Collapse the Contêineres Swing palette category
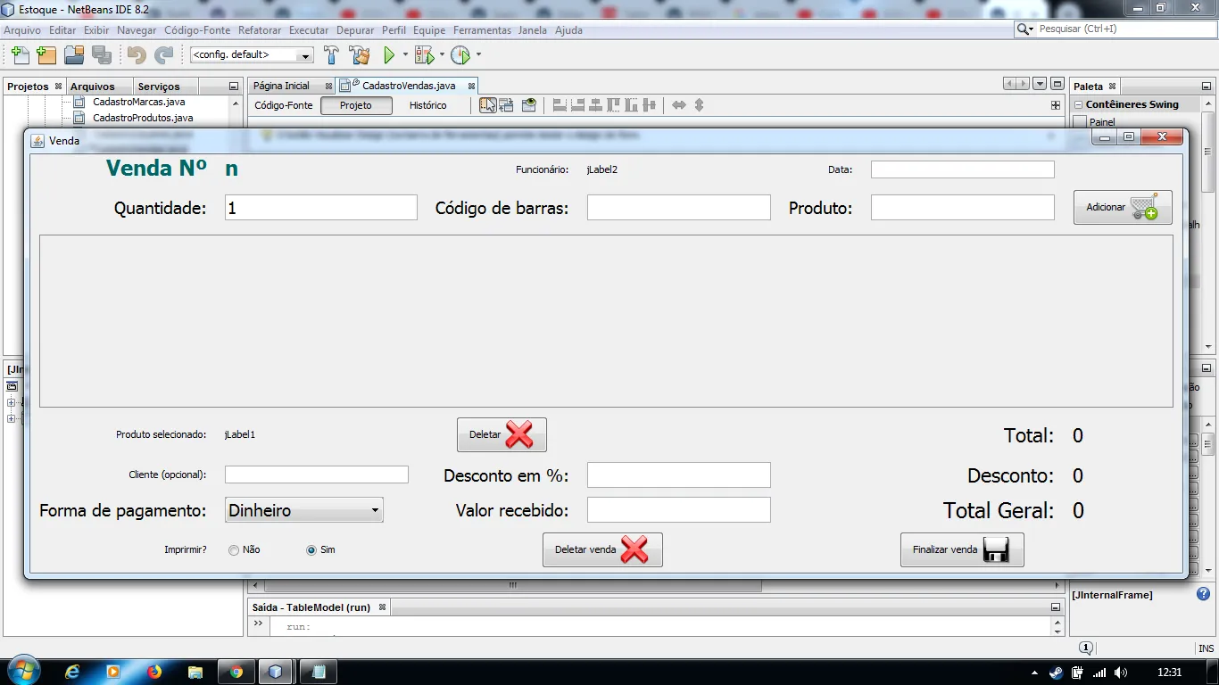Image resolution: width=1219 pixels, height=685 pixels. [x=1078, y=104]
